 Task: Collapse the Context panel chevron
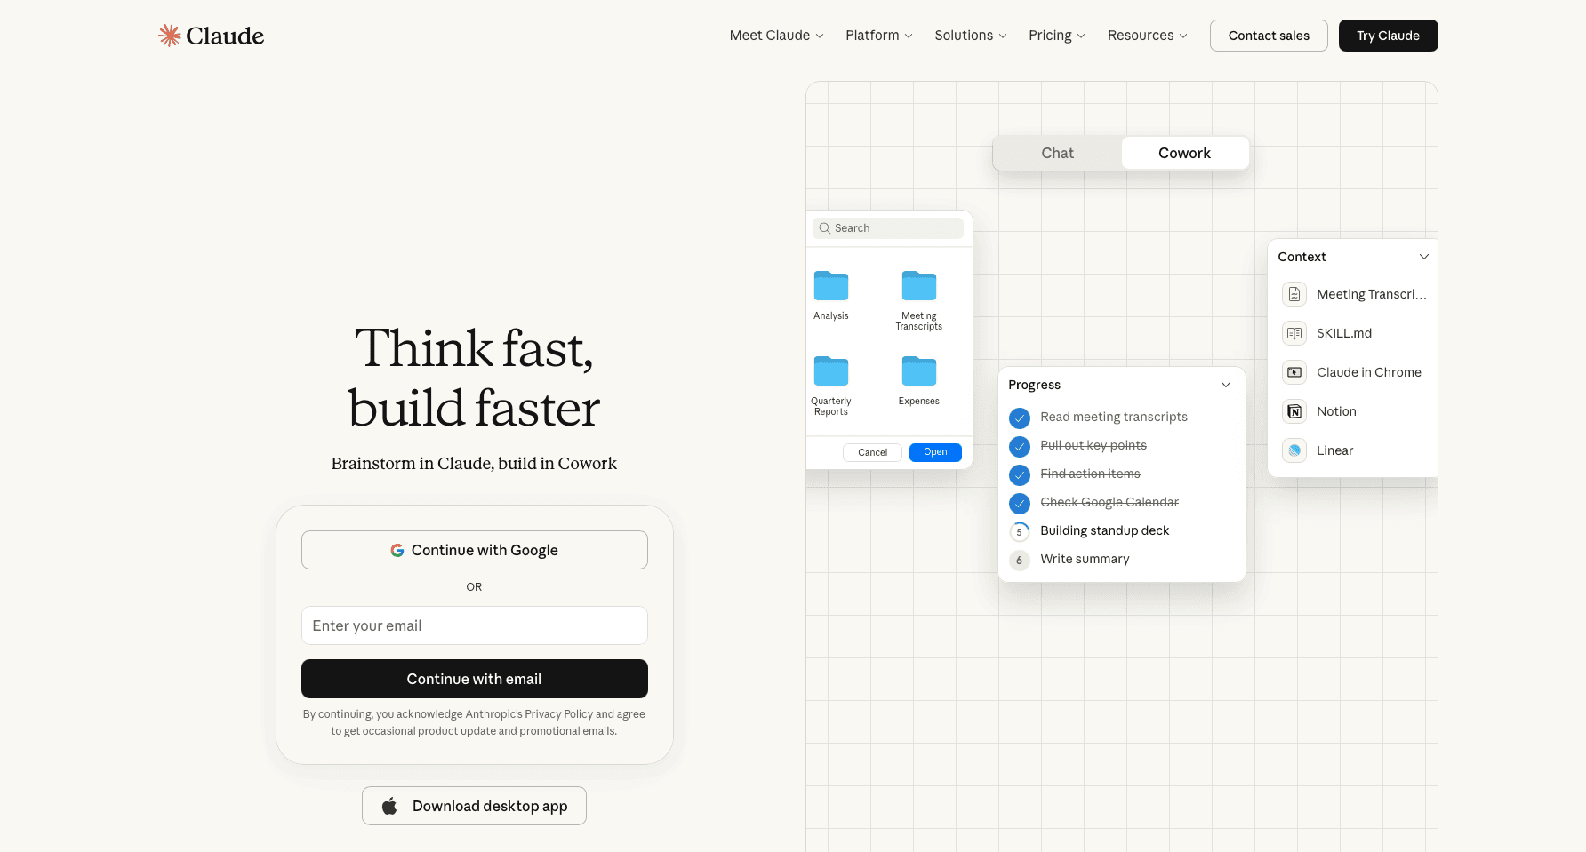point(1424,257)
